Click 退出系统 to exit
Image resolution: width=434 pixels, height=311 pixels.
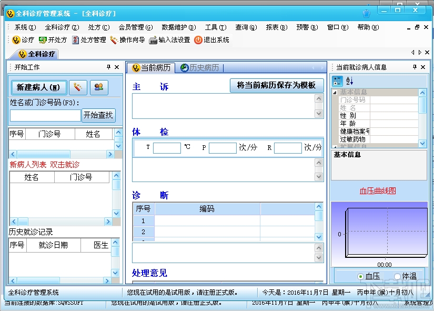pos(212,40)
